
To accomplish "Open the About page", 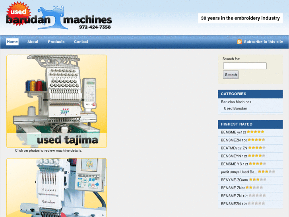I will [33, 42].
